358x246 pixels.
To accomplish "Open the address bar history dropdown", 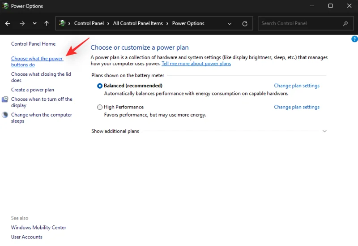I will [x=230, y=23].
